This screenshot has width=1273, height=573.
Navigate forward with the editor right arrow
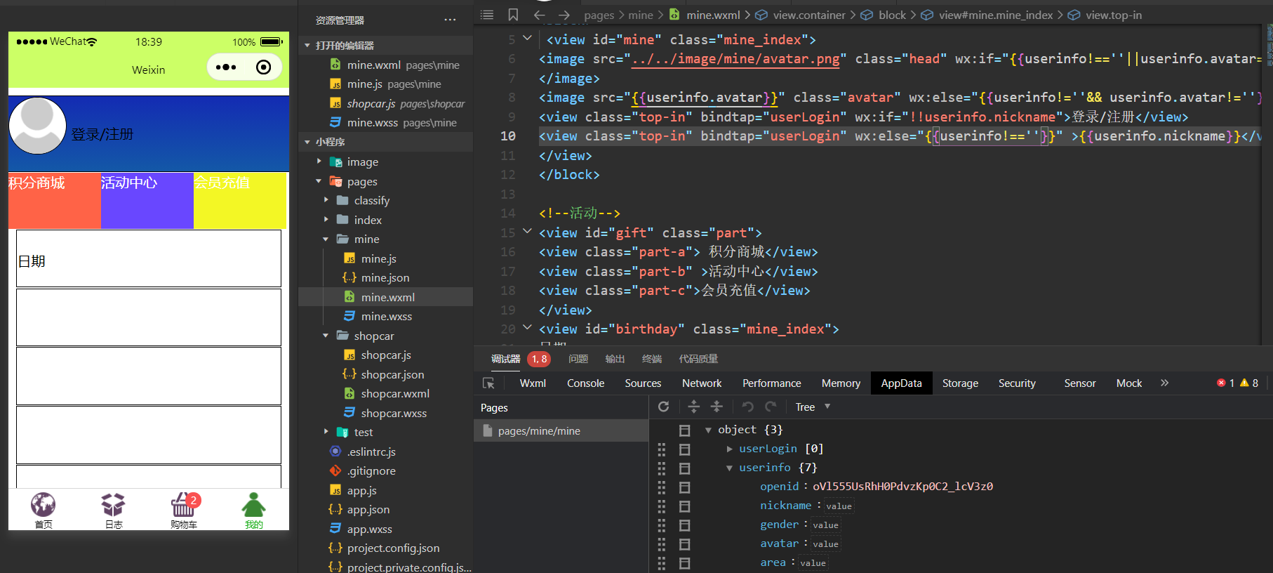564,15
